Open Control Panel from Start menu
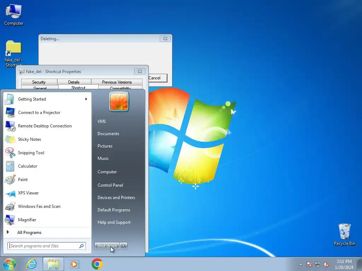This screenshot has width=362, height=271. [x=110, y=185]
